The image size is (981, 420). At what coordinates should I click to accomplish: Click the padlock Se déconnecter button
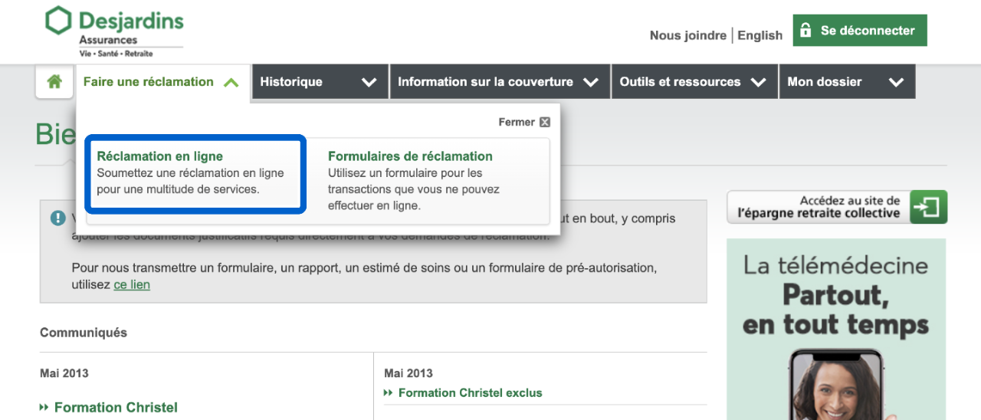click(859, 31)
